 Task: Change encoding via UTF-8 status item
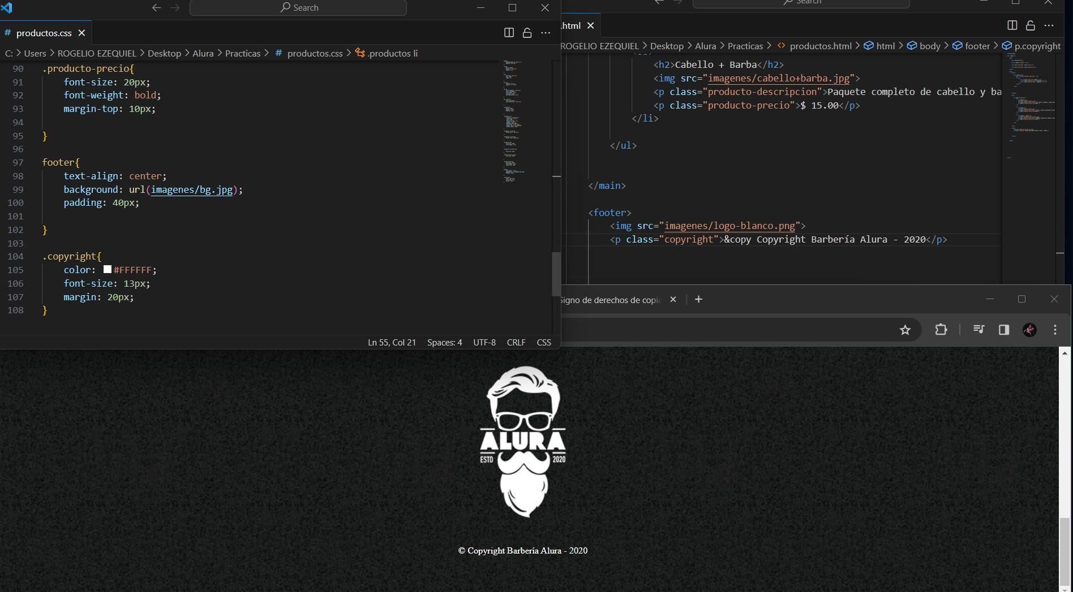pos(484,343)
